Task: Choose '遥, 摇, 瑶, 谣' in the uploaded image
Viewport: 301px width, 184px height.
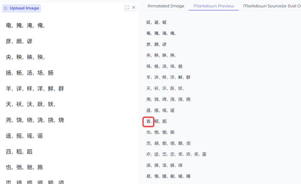Action: coord(24,136)
